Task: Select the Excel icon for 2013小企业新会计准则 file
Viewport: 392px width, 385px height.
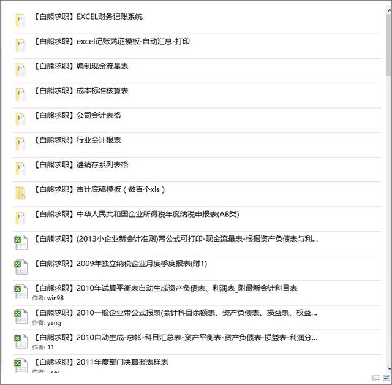Action: (21, 242)
